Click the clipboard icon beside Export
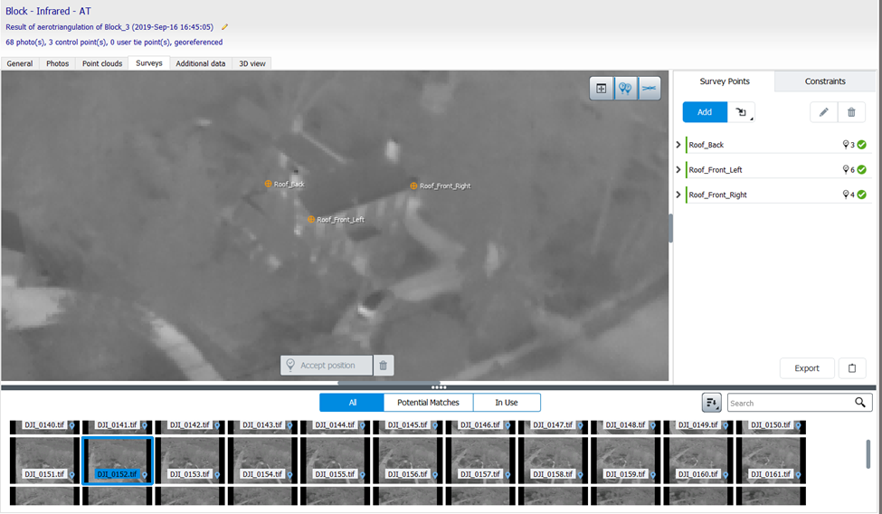The height and width of the screenshot is (514, 882). [x=851, y=368]
